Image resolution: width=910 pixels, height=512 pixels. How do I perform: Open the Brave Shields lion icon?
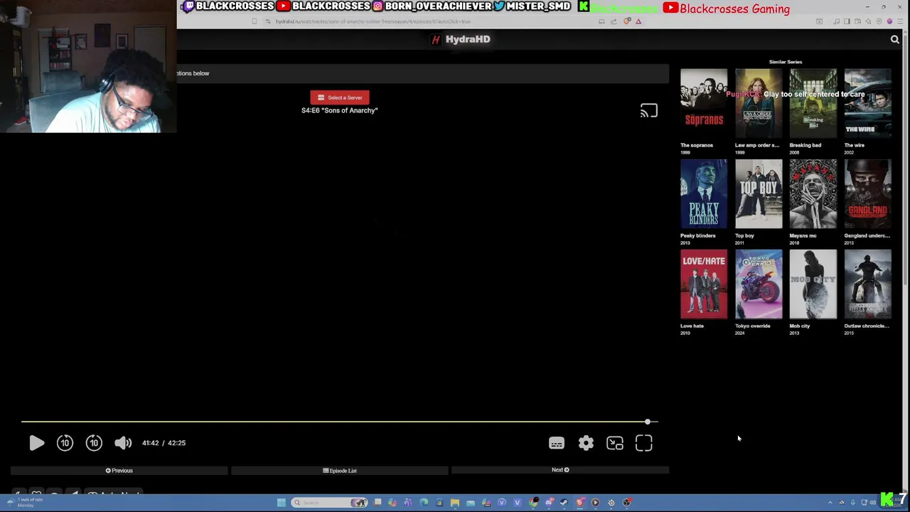627,21
